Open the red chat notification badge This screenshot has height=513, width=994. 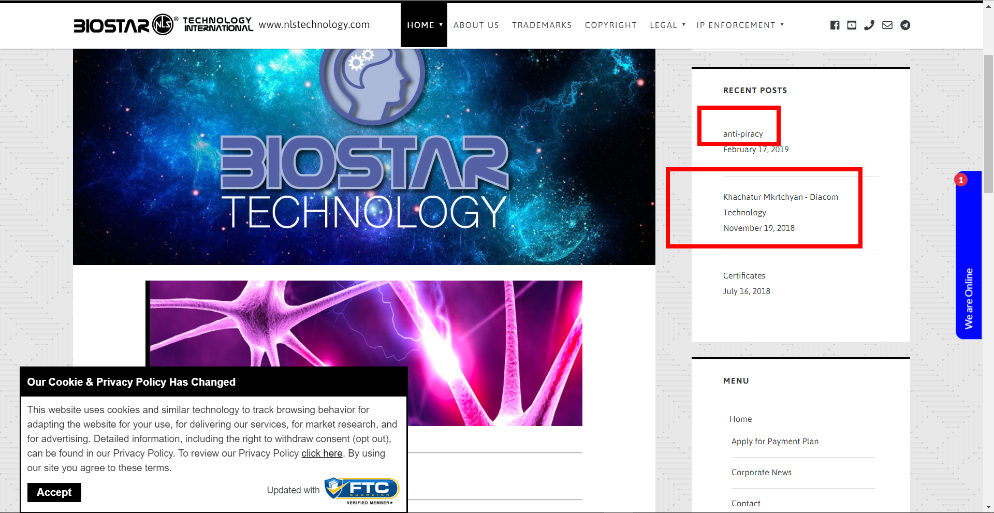961,180
